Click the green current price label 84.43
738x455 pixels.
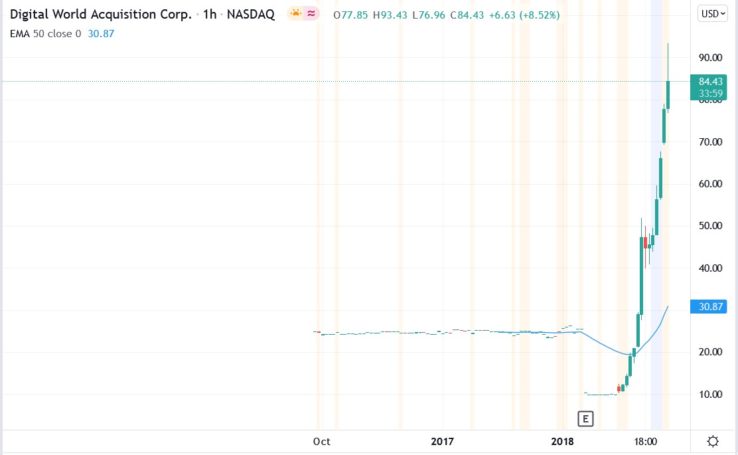tap(711, 81)
